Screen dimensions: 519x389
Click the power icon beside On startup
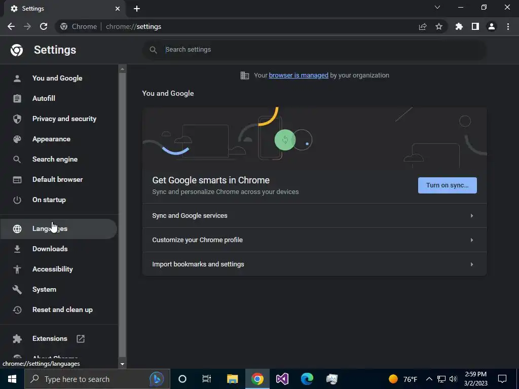(x=17, y=200)
